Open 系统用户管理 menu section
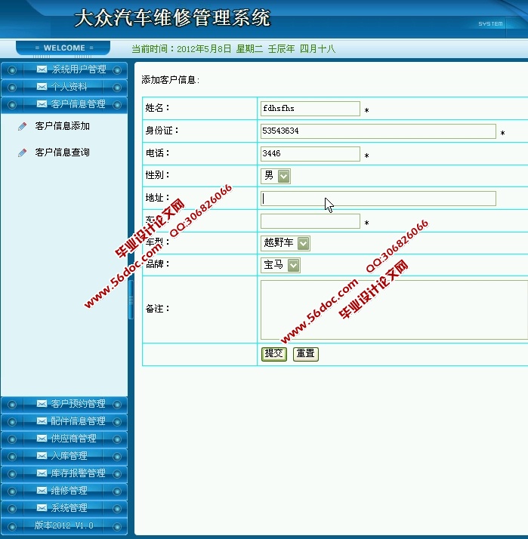The height and width of the screenshot is (539, 528). (x=64, y=69)
